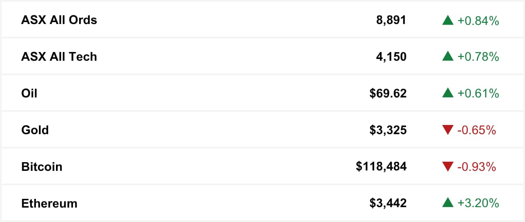Image resolution: width=525 pixels, height=222 pixels.
Task: Click the green up triangle in Ethereum row
Action: click(448, 204)
